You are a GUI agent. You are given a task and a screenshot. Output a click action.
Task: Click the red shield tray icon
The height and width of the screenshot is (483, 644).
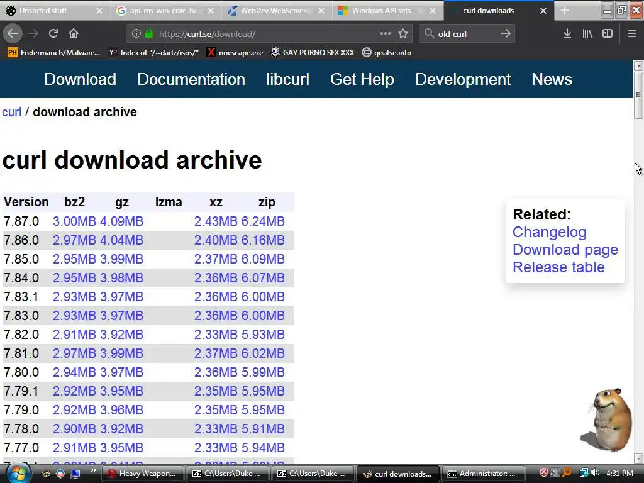(544, 473)
